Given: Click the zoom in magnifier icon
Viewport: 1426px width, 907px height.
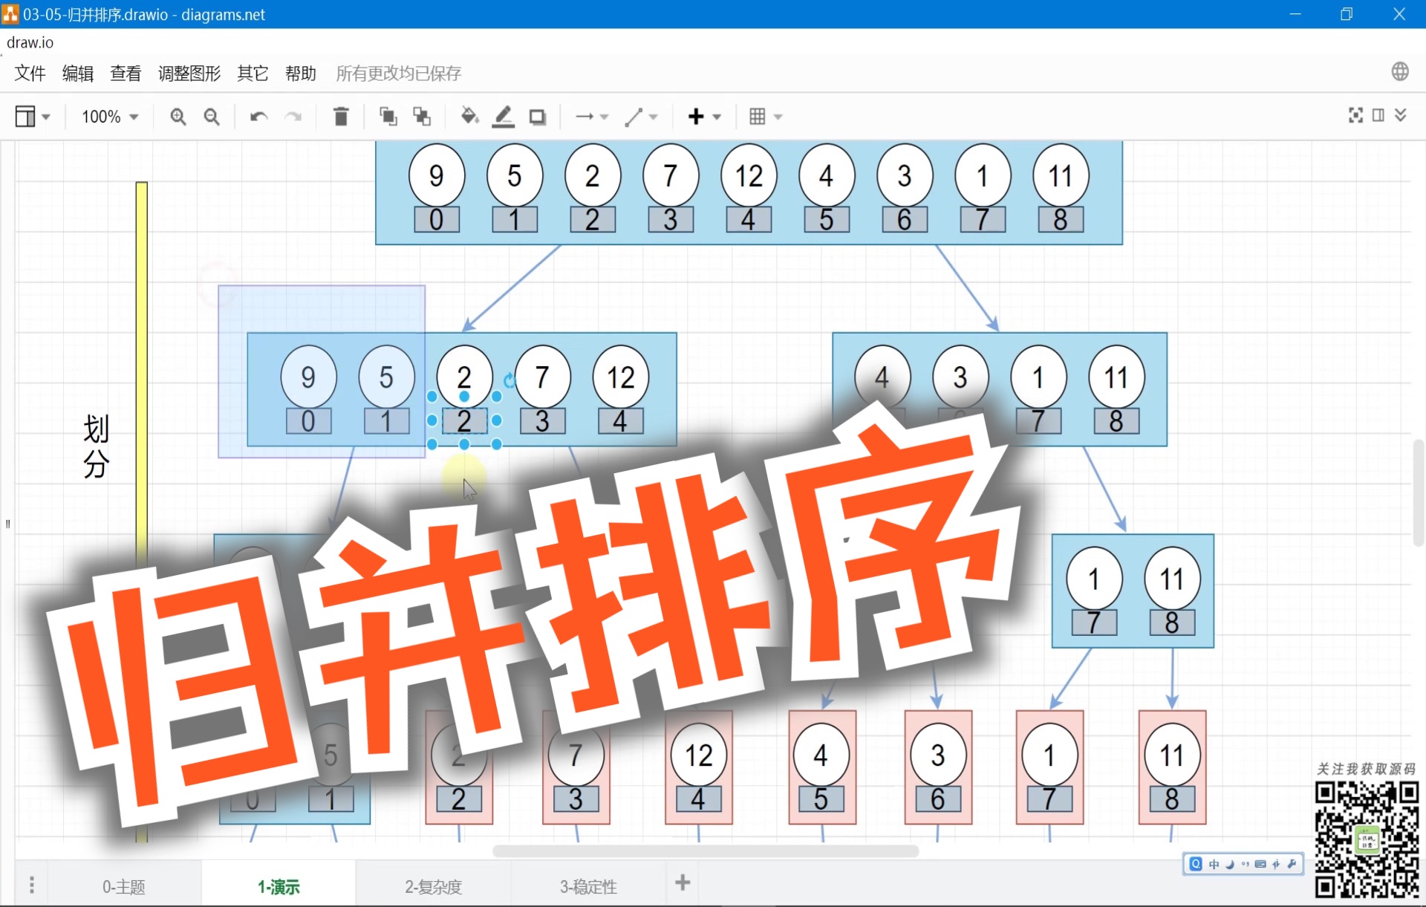Looking at the screenshot, I should 178,117.
